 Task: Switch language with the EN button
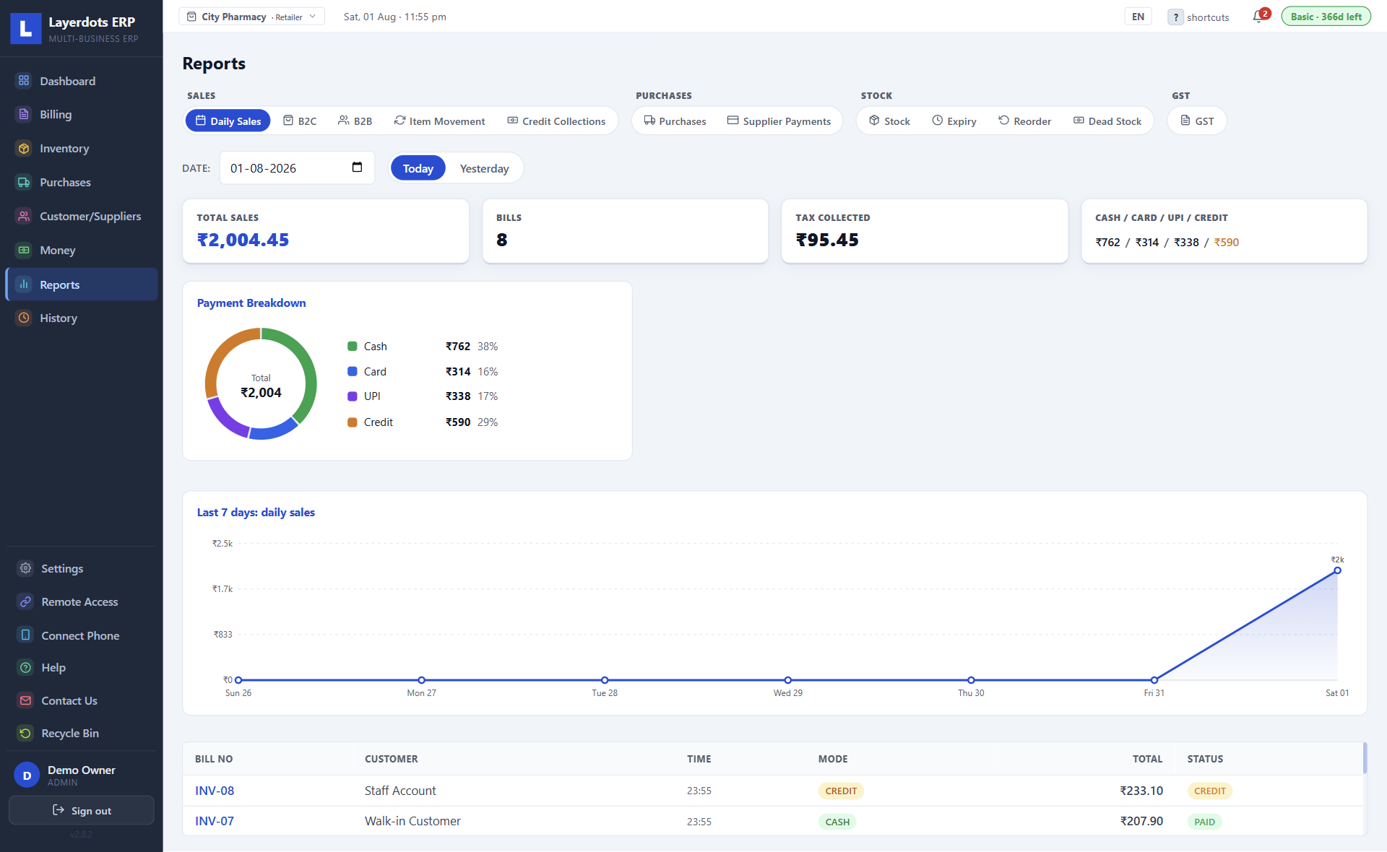point(1138,17)
